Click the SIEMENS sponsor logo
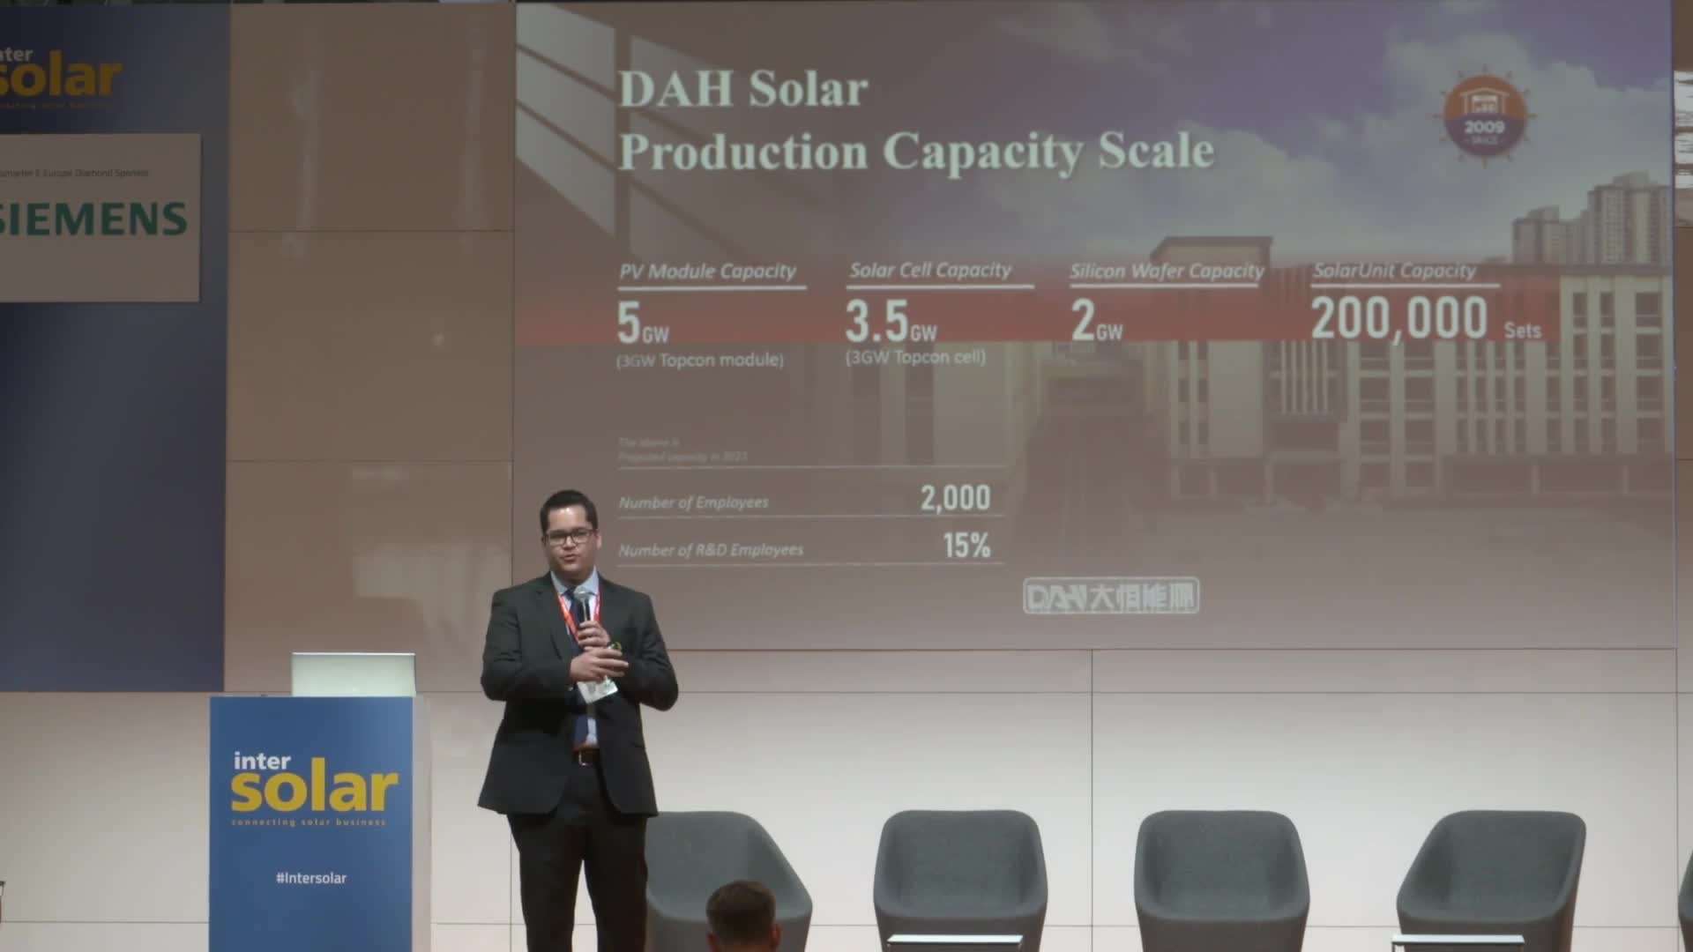The width and height of the screenshot is (1693, 952). 92,219
